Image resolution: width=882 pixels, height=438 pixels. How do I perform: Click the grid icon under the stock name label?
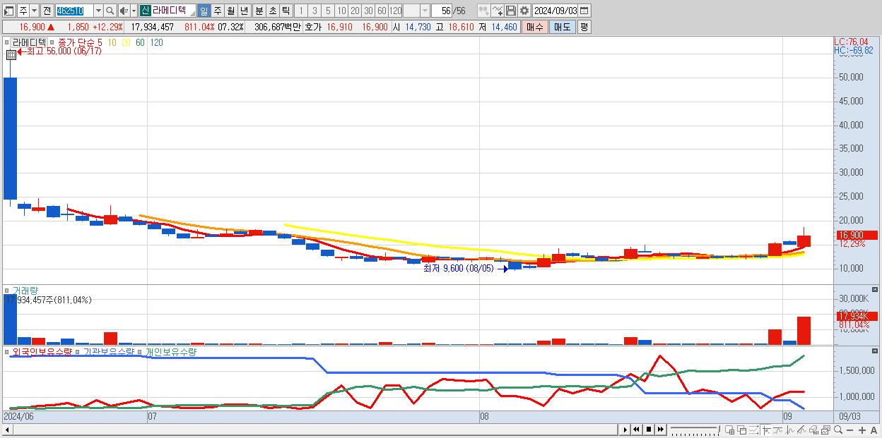(11, 54)
